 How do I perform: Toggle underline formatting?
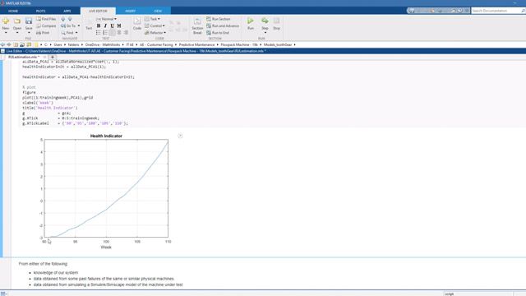click(x=112, y=25)
